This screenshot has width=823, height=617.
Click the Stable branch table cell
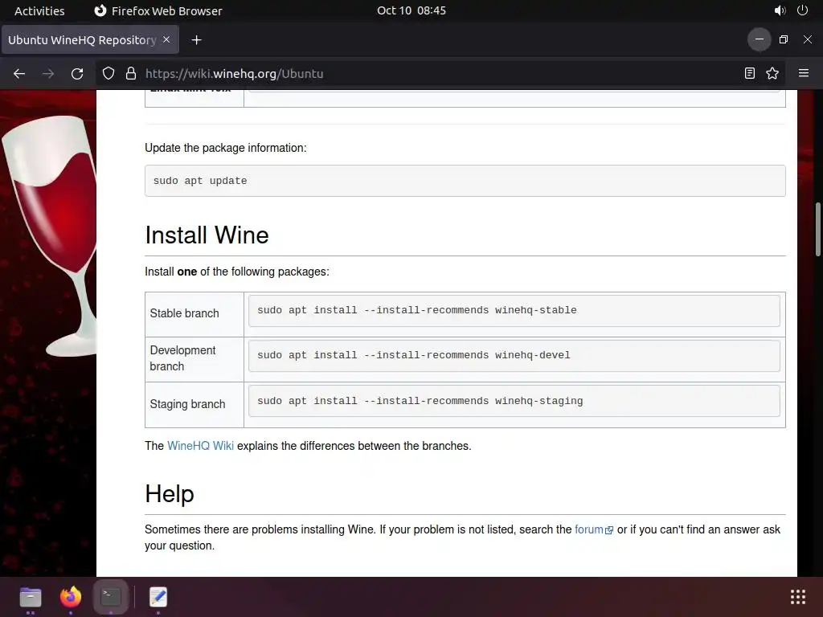pos(194,314)
